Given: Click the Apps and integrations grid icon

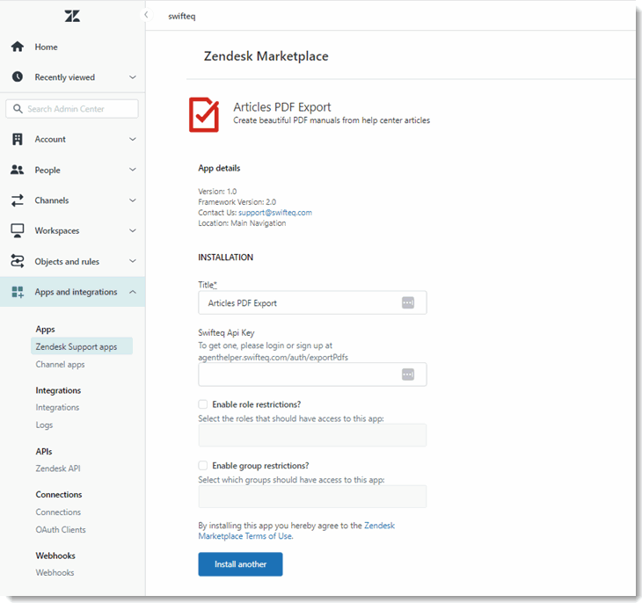Looking at the screenshot, I should [x=18, y=292].
